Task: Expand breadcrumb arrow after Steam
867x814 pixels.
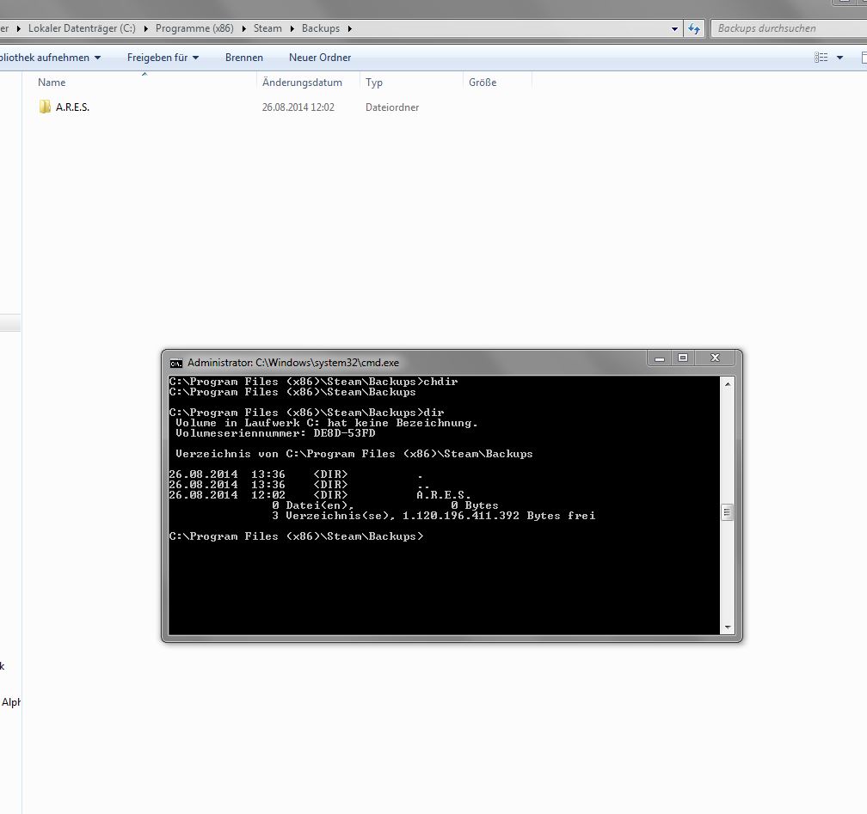Action: (x=292, y=28)
